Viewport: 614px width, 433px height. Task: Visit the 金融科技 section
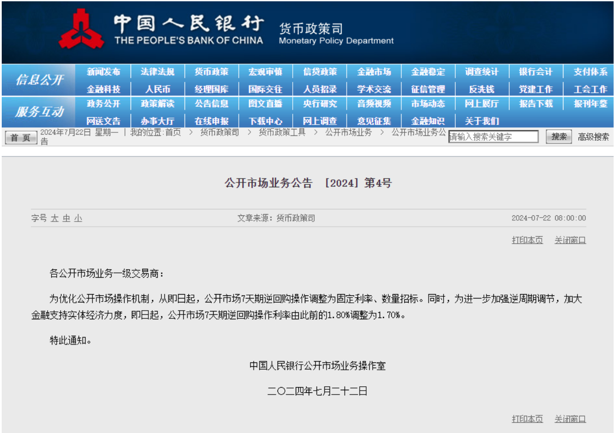tap(103, 90)
